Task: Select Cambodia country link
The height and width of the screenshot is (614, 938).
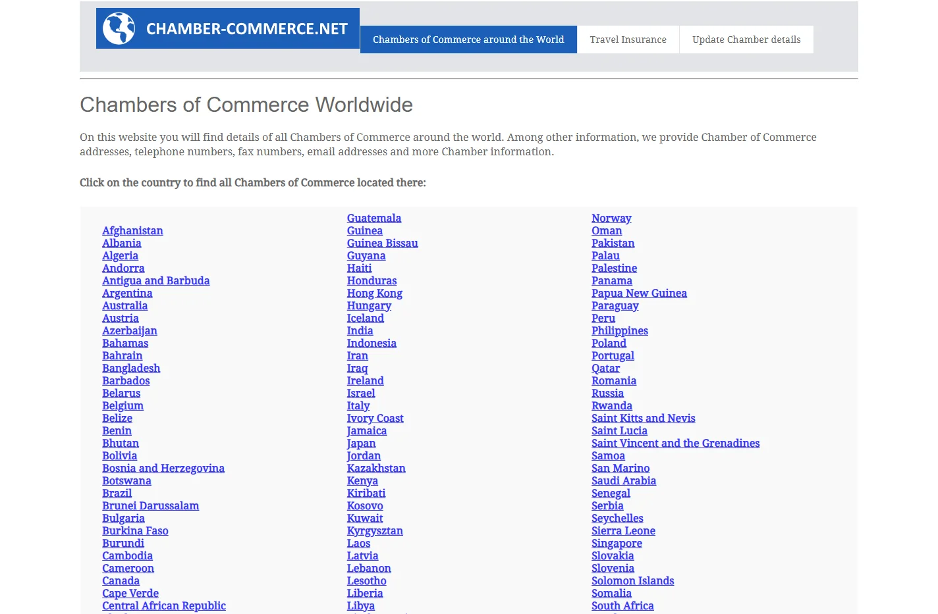Action: 127,555
